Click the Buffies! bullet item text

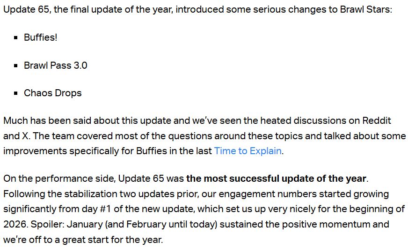(x=41, y=37)
